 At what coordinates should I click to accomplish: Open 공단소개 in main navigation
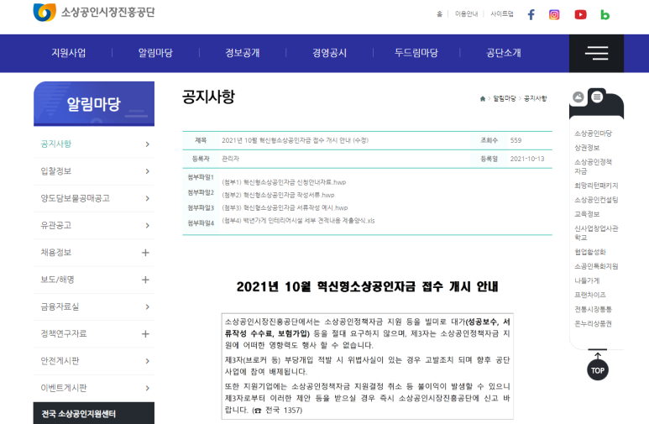tap(504, 53)
